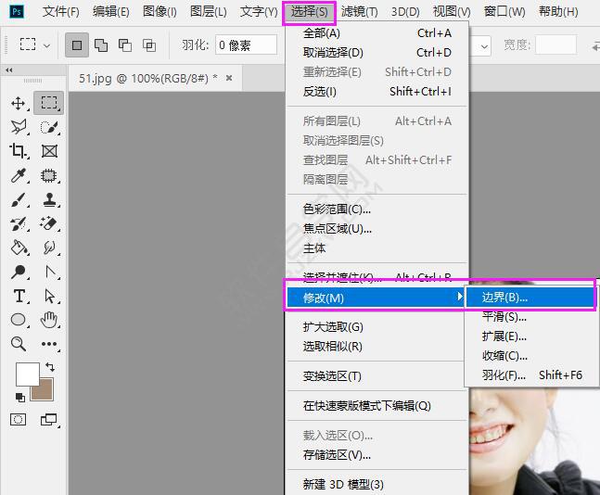Select the History Brush tool
This screenshot has height=495, width=600.
point(18,223)
